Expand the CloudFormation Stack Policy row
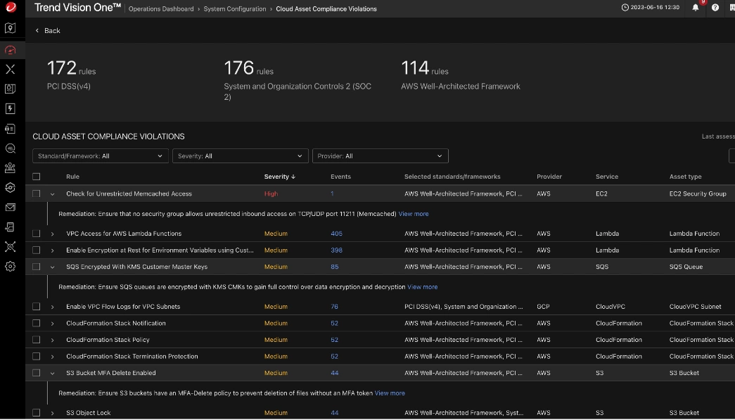The width and height of the screenshot is (735, 420). tap(53, 341)
